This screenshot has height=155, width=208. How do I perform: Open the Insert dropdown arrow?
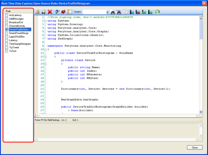click(x=108, y=12)
